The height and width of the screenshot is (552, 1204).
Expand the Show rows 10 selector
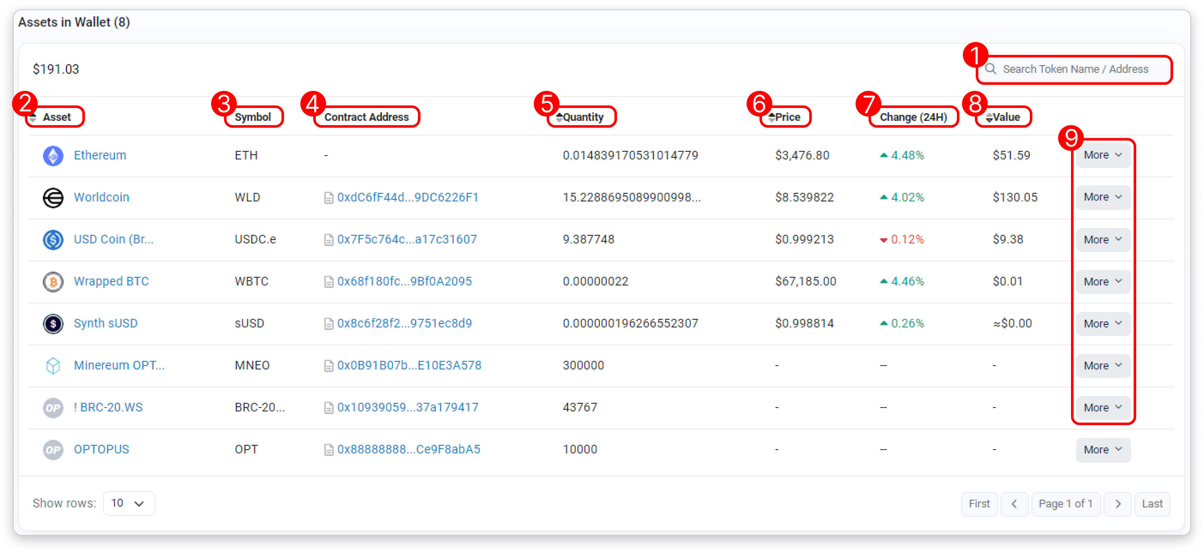click(x=129, y=503)
